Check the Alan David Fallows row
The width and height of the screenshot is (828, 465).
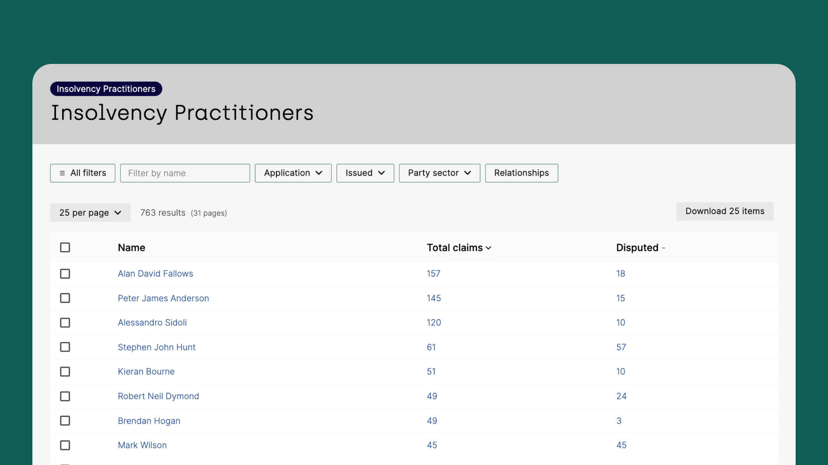click(65, 274)
